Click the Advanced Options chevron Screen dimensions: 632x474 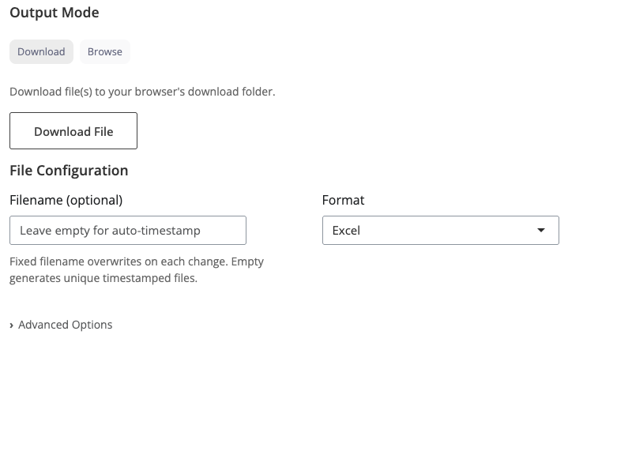13,324
